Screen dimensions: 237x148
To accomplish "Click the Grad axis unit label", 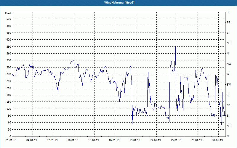I will click(x=8, y=13).
